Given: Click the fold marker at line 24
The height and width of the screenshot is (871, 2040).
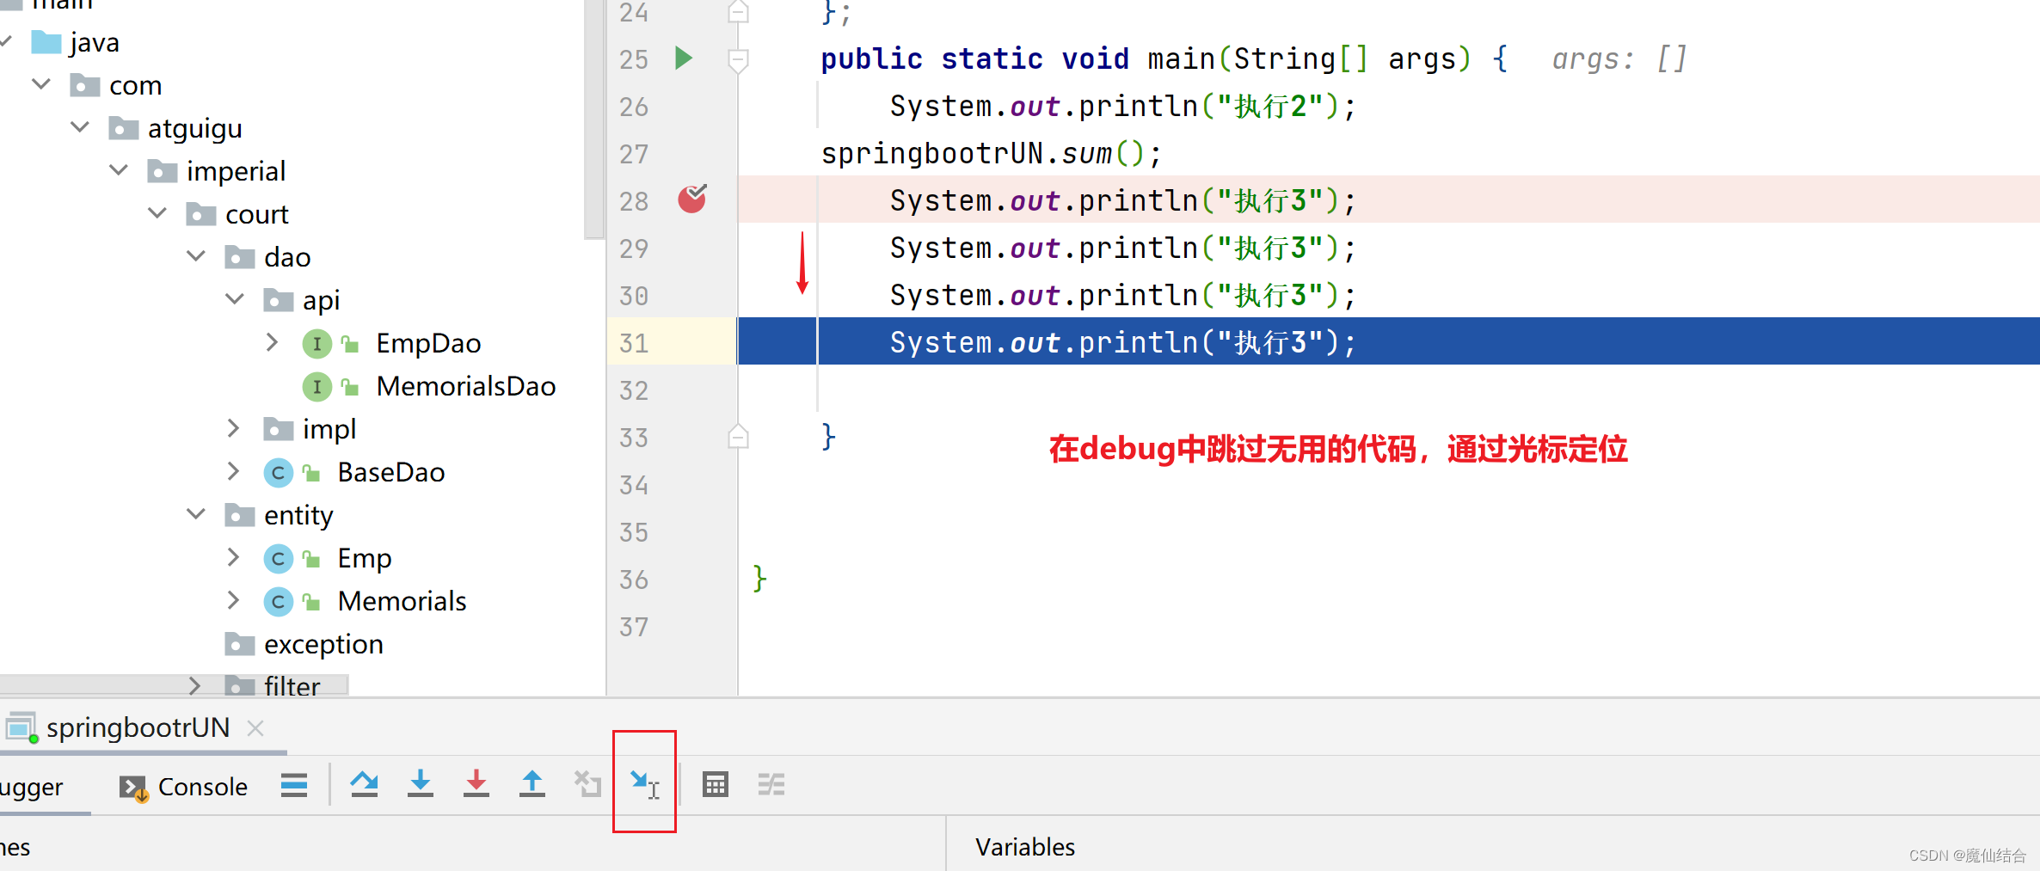Looking at the screenshot, I should point(738,11).
